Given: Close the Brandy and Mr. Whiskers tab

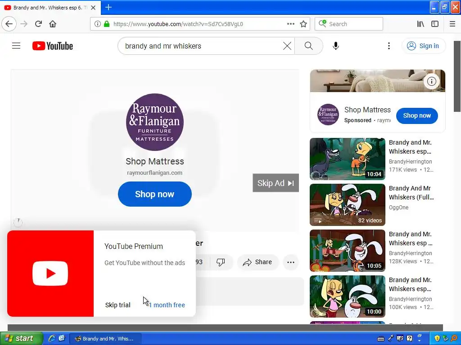Looking at the screenshot, I should (93, 8).
